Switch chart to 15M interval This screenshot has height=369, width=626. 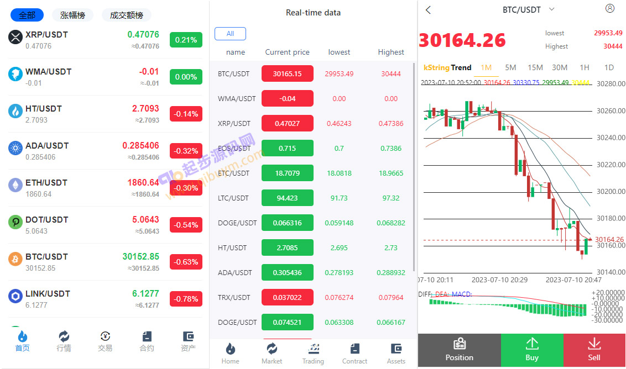[535, 67]
